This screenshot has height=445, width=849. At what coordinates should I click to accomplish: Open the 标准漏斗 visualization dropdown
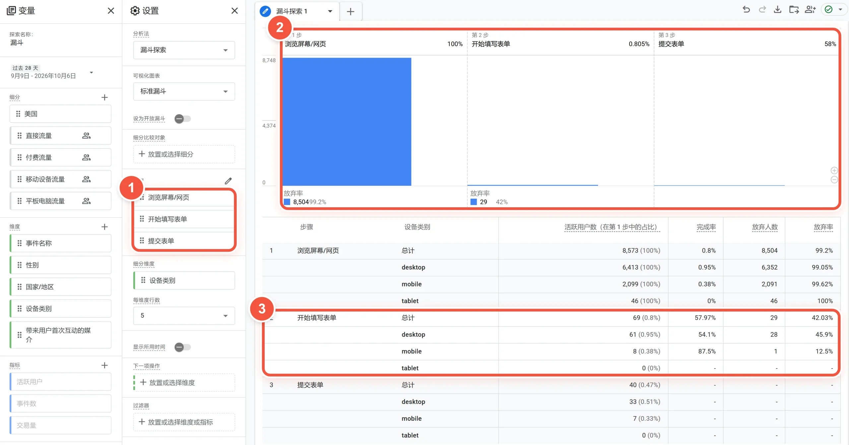pos(184,91)
